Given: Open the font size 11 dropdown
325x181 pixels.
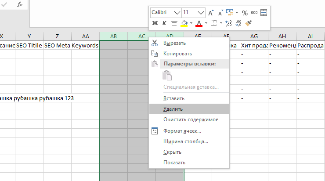Looking at the screenshot, I should (x=201, y=13).
